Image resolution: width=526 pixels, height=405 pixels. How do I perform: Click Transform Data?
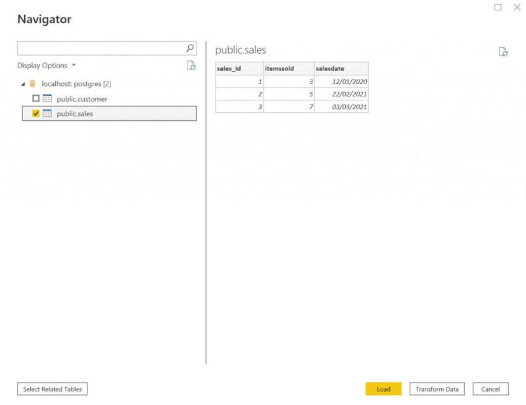(x=437, y=389)
